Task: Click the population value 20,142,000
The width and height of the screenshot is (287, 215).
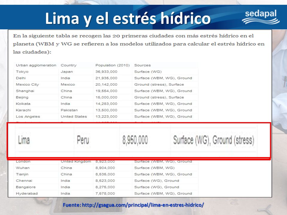Action: coord(106,85)
